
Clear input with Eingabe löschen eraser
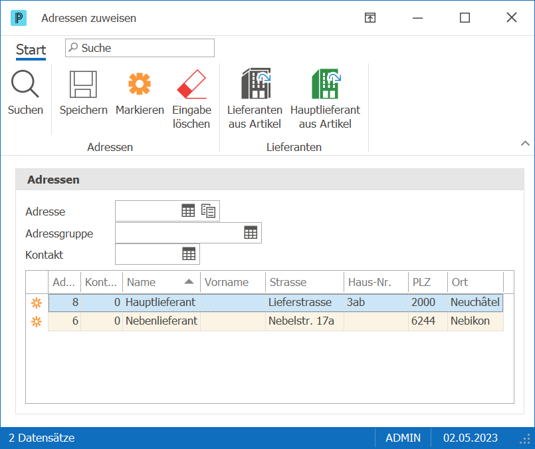[191, 84]
